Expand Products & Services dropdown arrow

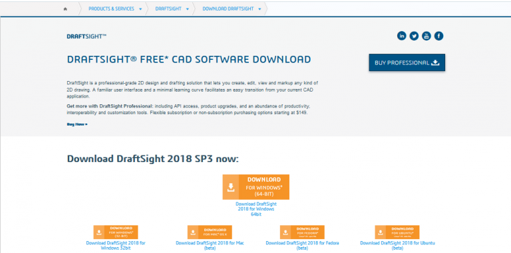[x=140, y=9]
